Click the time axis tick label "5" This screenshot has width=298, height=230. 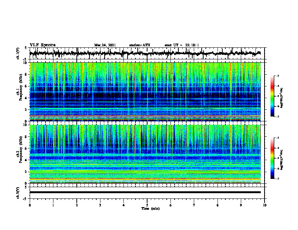pos(147,205)
